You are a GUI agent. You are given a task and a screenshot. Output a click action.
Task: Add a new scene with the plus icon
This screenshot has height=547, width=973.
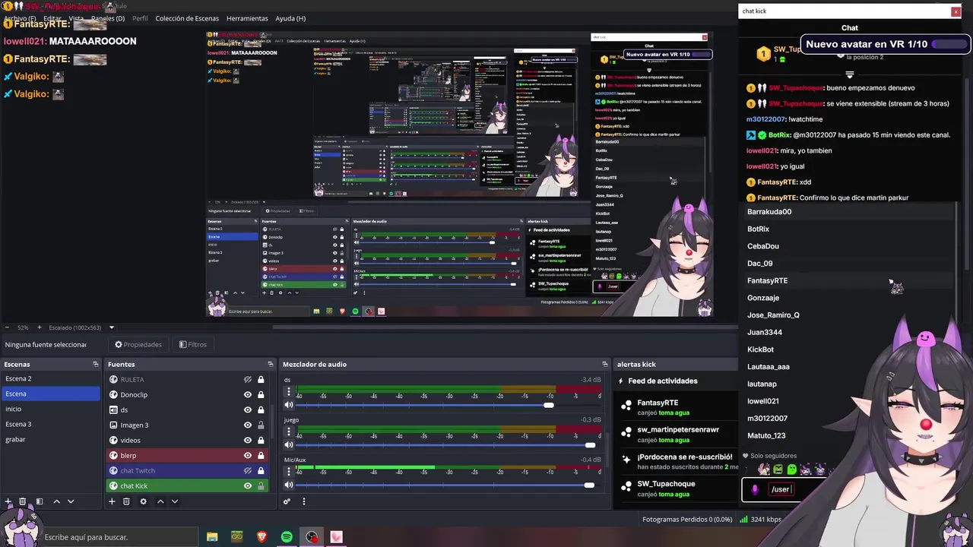(x=8, y=501)
